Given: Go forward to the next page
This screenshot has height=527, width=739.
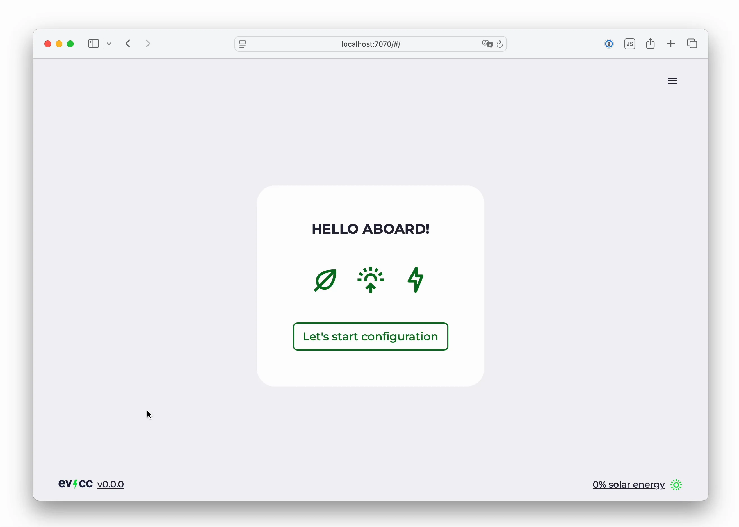Looking at the screenshot, I should (x=148, y=44).
